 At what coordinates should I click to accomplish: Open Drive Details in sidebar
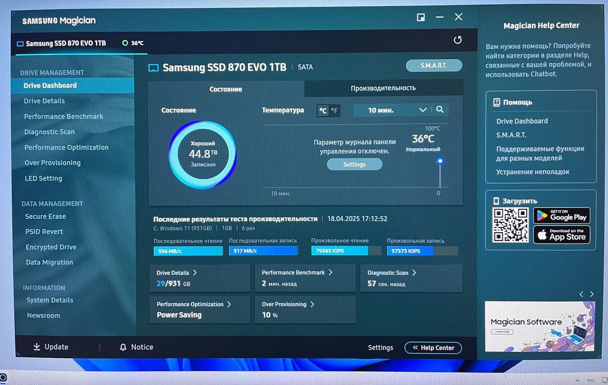point(44,101)
